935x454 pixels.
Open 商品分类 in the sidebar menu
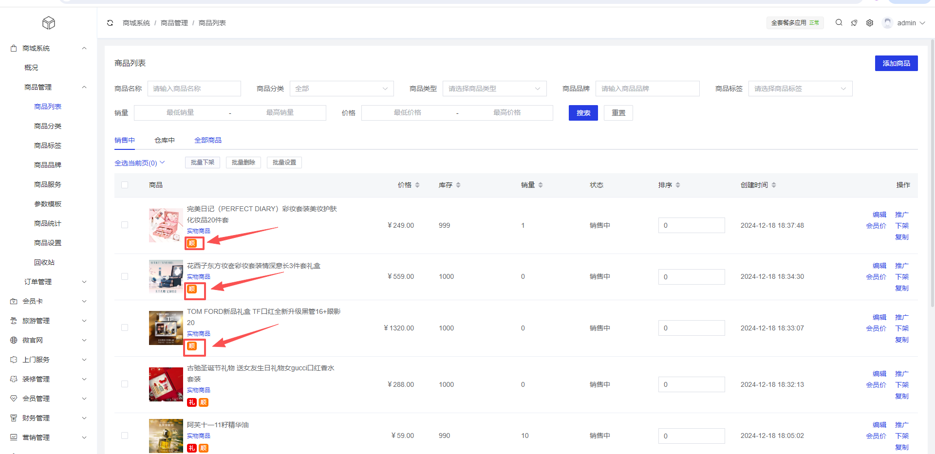pos(48,126)
